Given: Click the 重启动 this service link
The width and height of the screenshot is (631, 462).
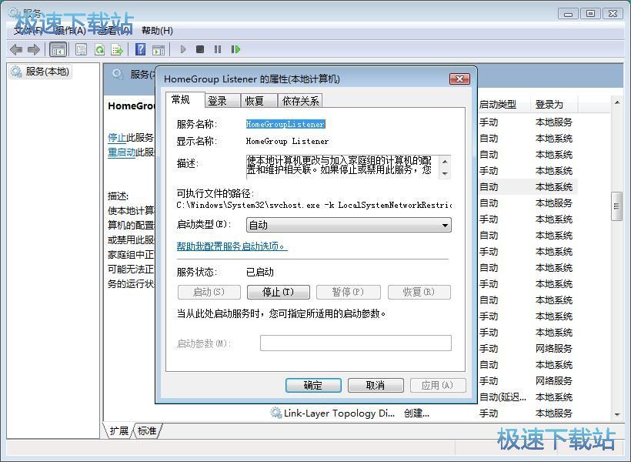Looking at the screenshot, I should (122, 152).
